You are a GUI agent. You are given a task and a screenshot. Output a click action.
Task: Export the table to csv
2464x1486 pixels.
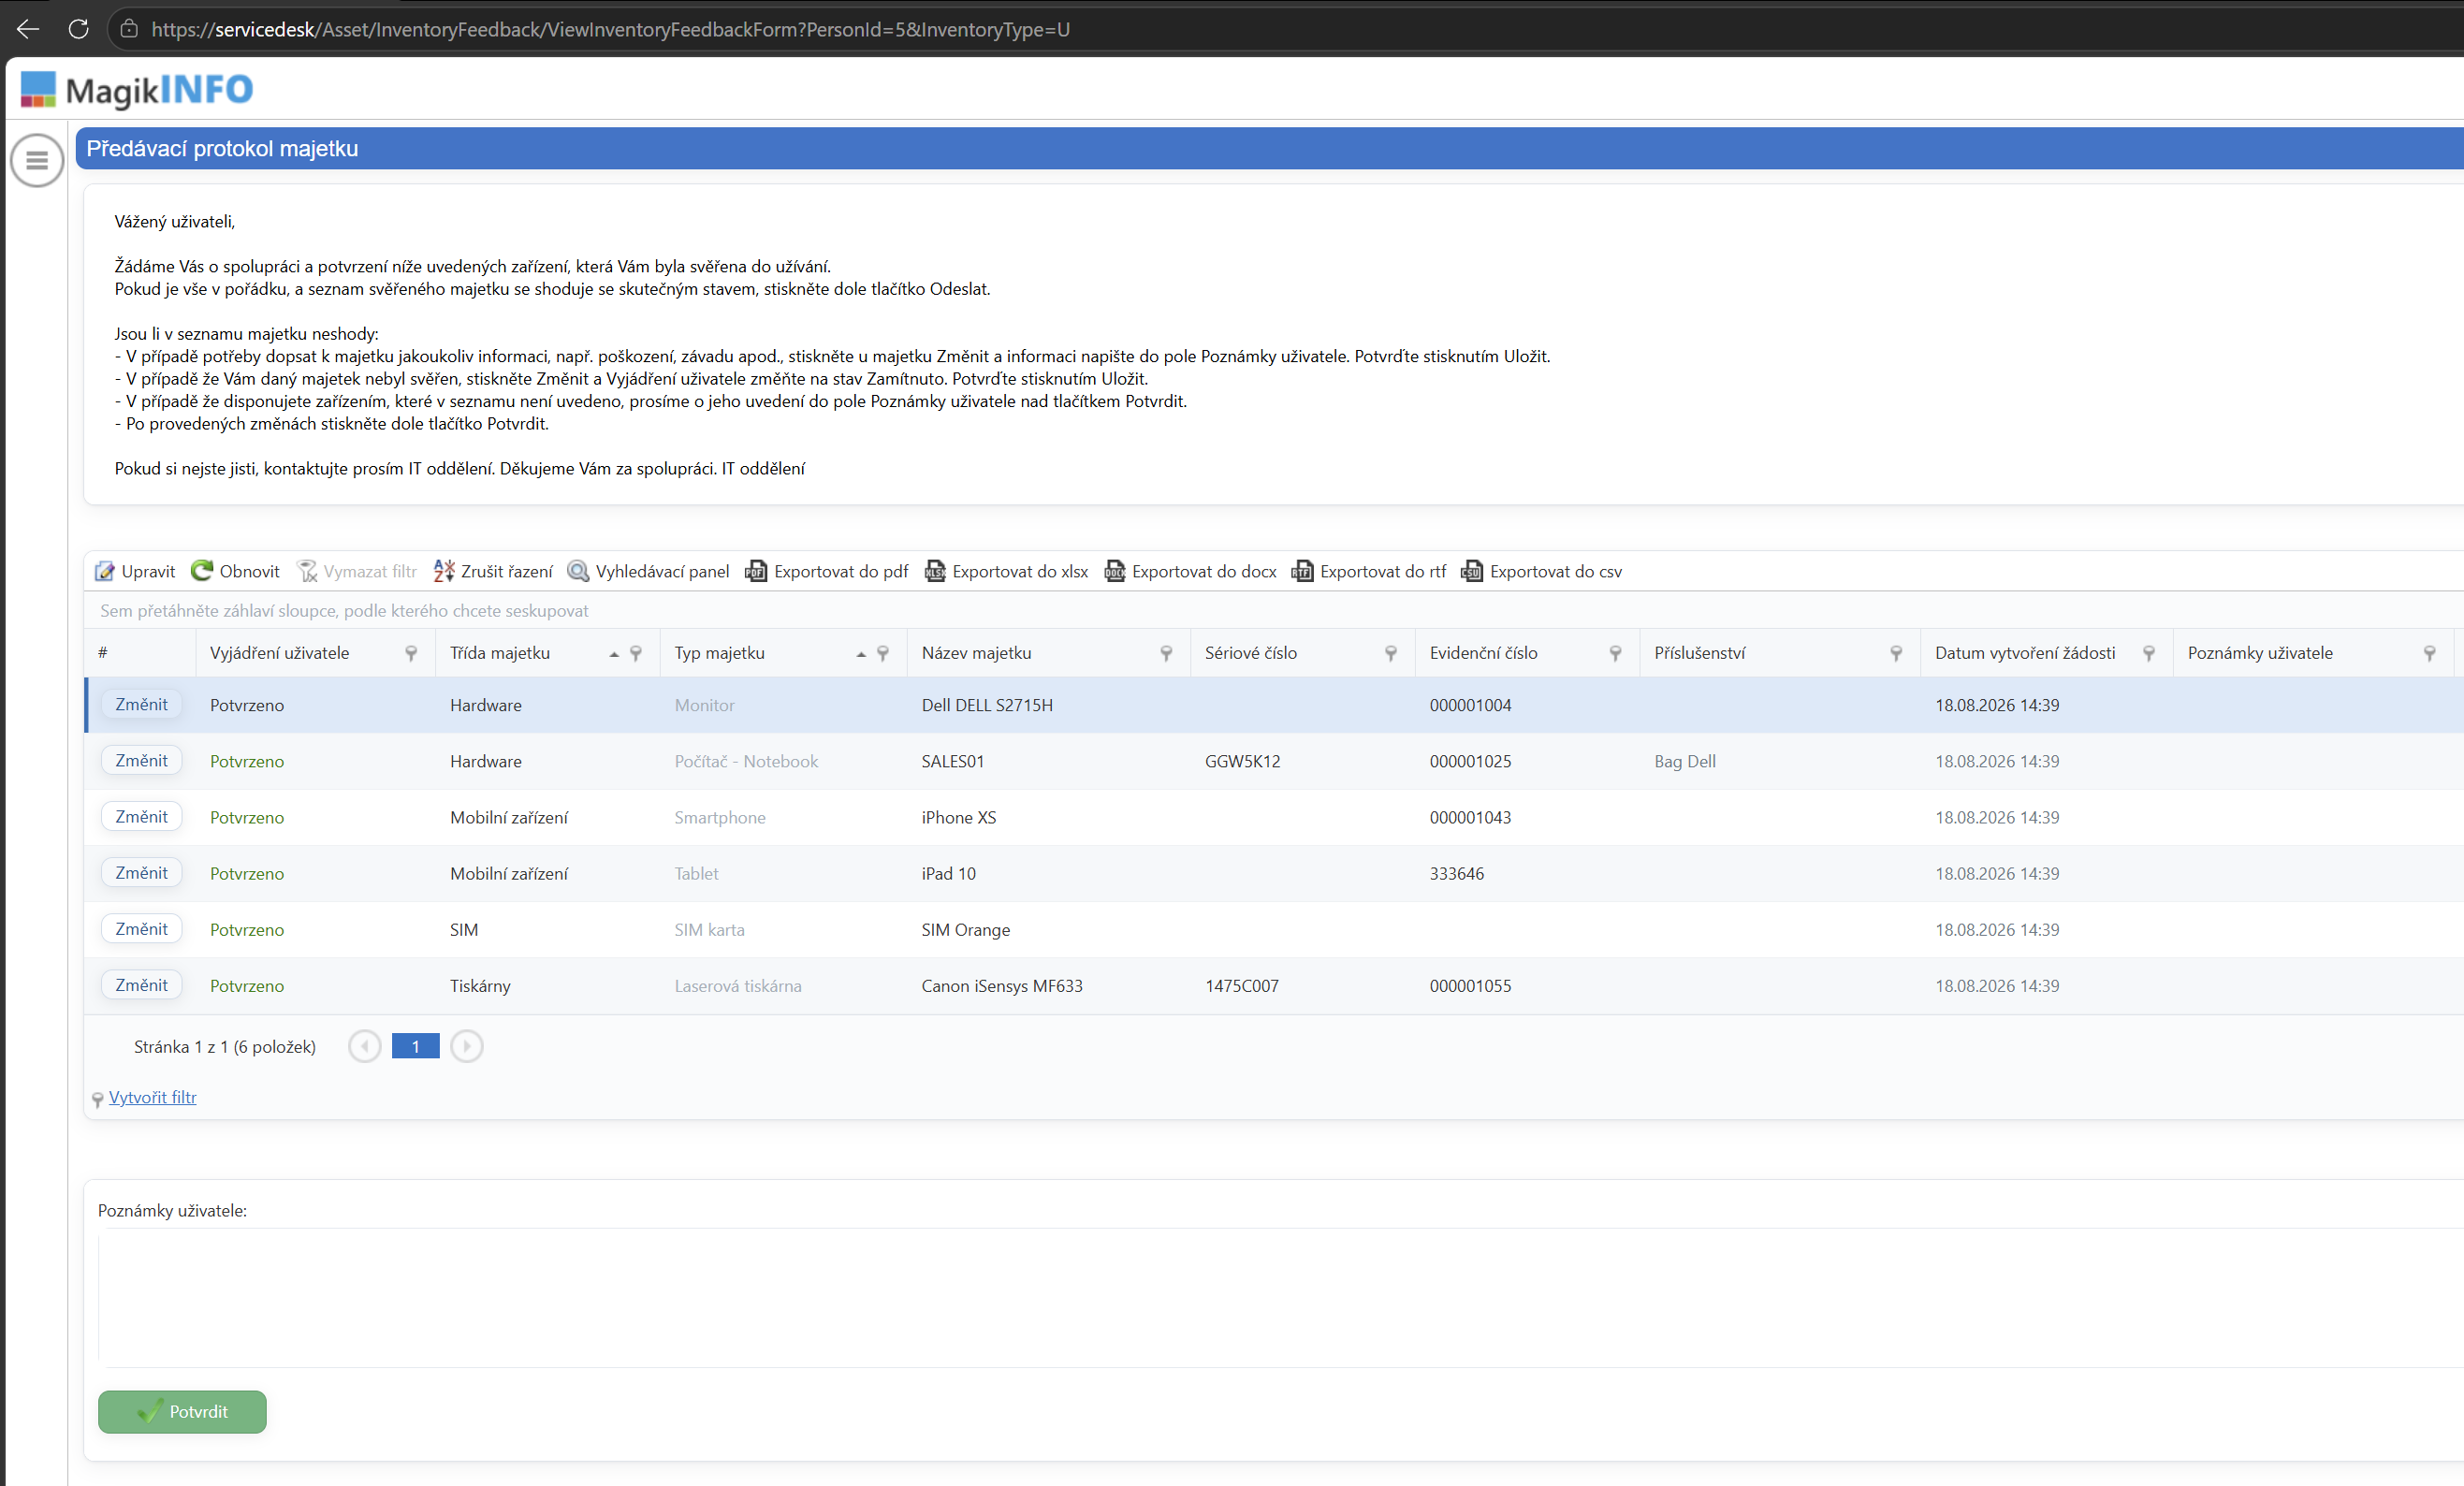[x=1541, y=571]
